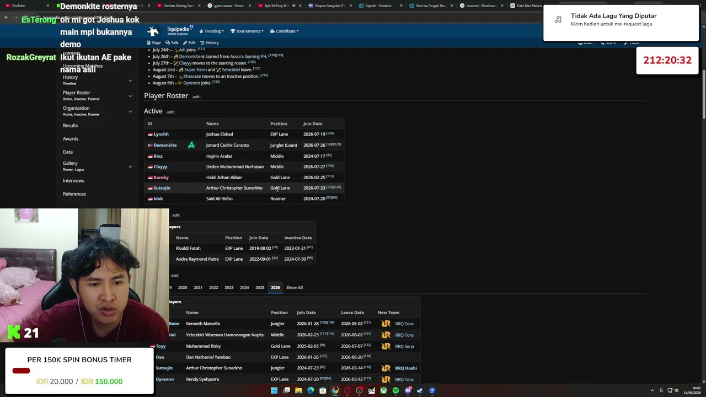
Task: Go to Data in the contents sidebar
Action: click(x=68, y=152)
